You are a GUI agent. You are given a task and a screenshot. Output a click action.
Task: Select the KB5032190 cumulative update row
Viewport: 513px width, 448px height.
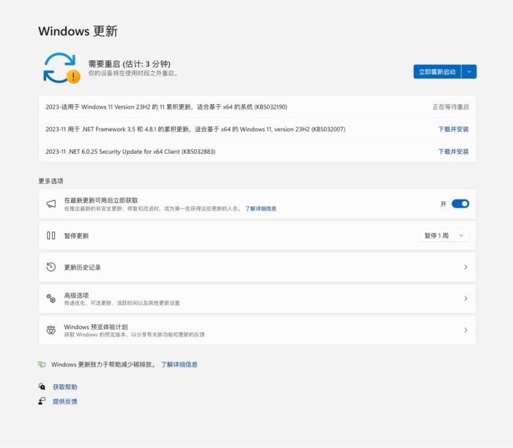(257, 107)
